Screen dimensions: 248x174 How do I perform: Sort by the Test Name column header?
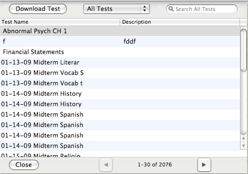point(60,22)
